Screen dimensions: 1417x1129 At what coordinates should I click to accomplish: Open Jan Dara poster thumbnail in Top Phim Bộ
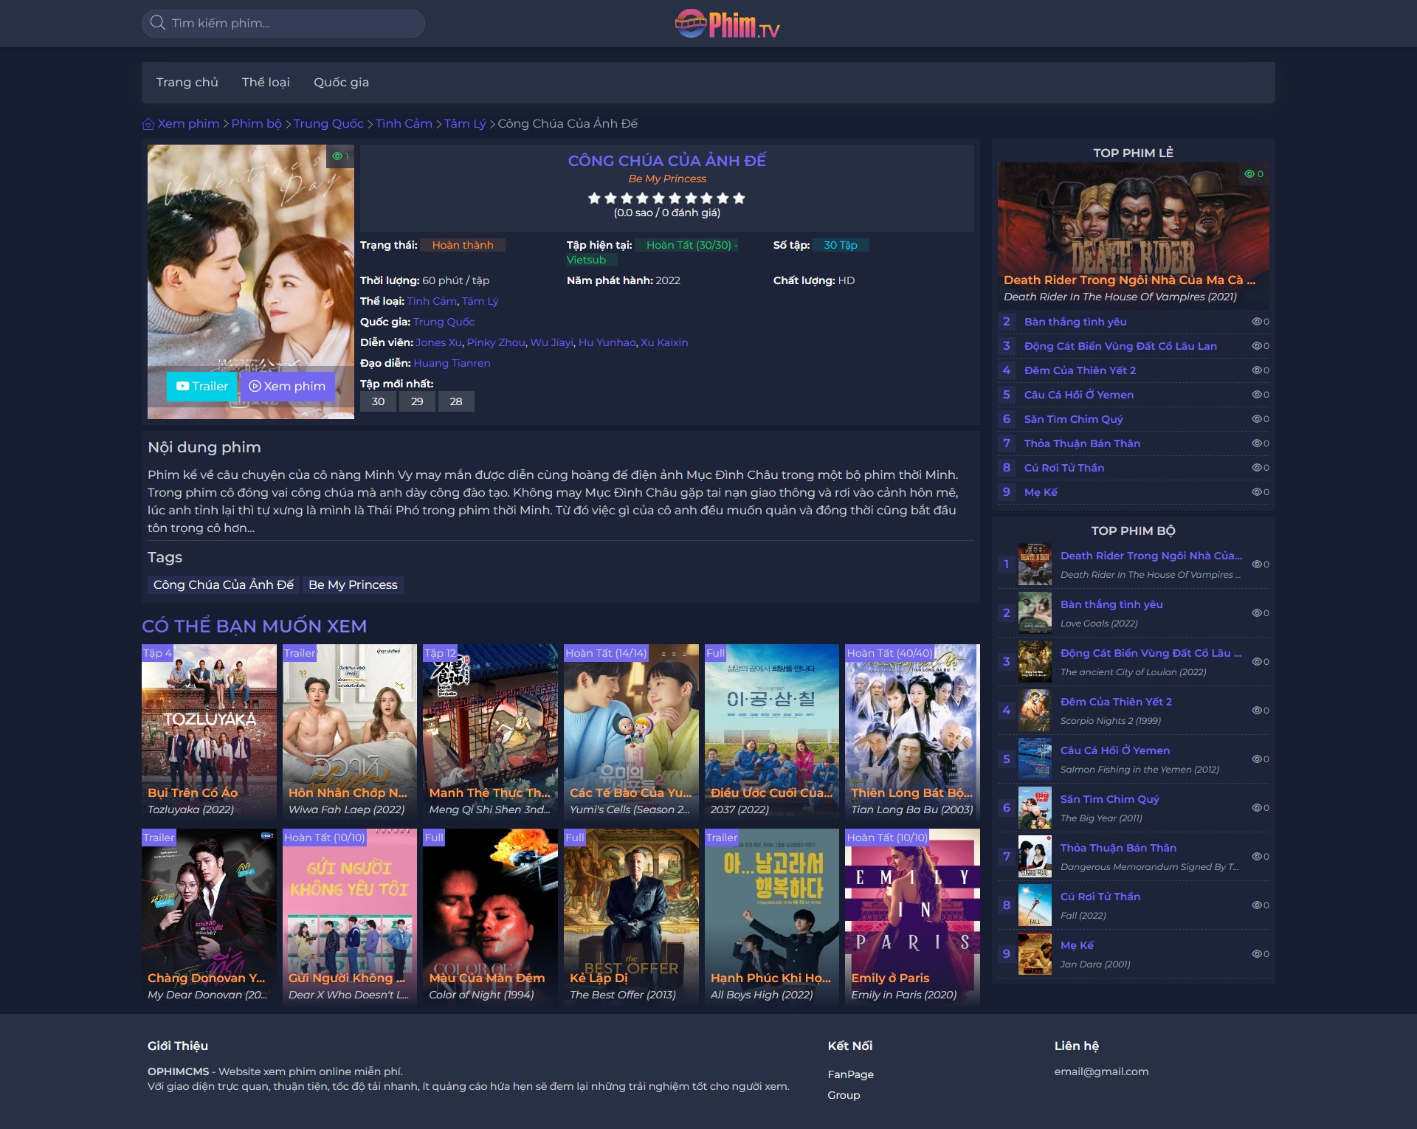tap(1035, 954)
